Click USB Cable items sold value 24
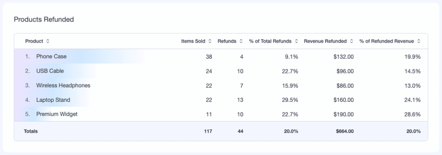This screenshot has height=155, width=442. coord(209,71)
